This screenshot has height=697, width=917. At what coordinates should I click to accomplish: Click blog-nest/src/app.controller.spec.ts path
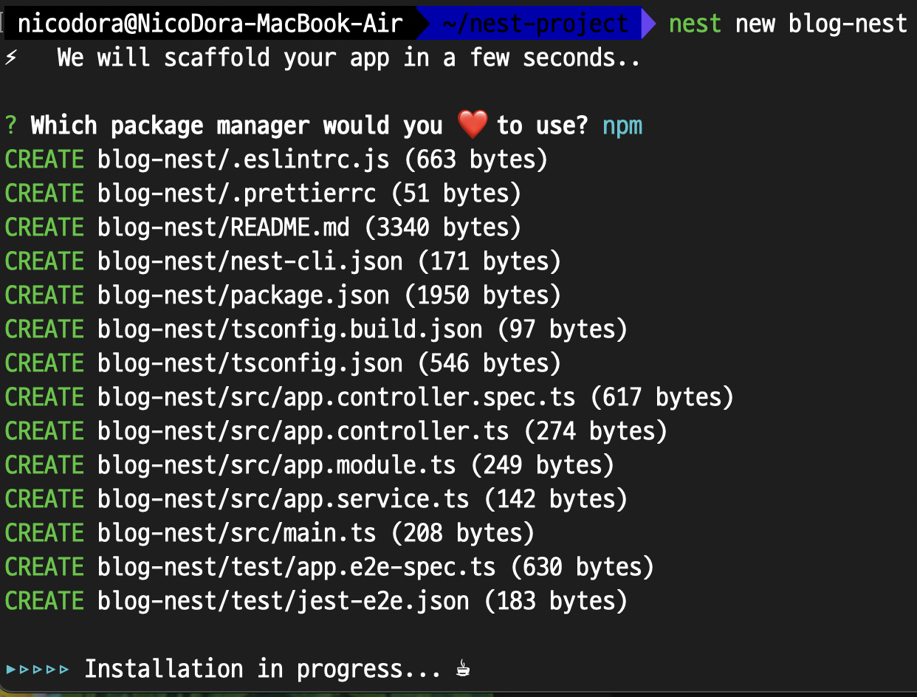tap(336, 397)
